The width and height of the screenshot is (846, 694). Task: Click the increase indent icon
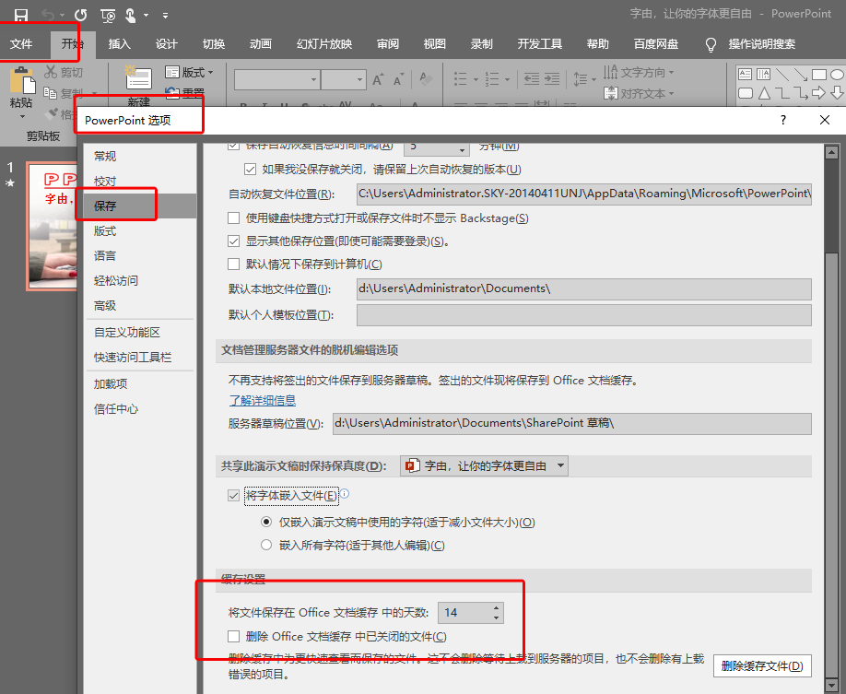(x=552, y=79)
